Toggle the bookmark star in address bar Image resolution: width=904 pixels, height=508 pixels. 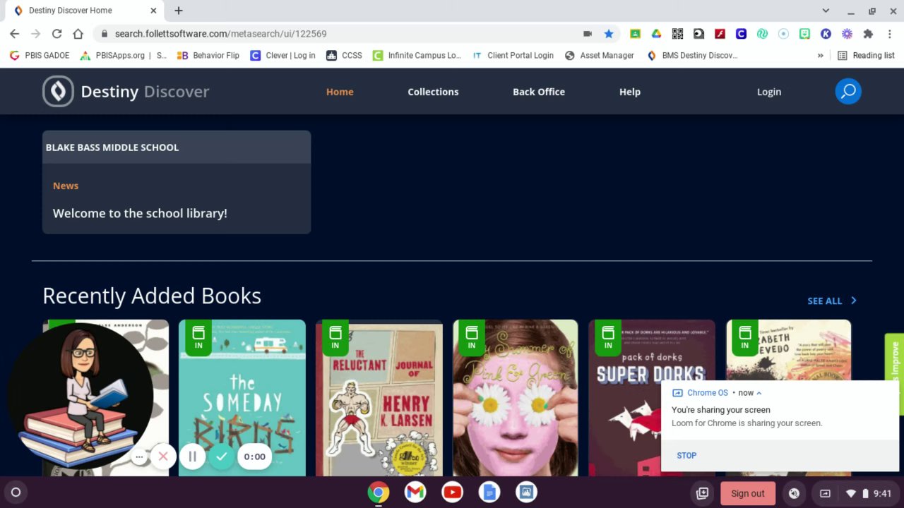(609, 34)
